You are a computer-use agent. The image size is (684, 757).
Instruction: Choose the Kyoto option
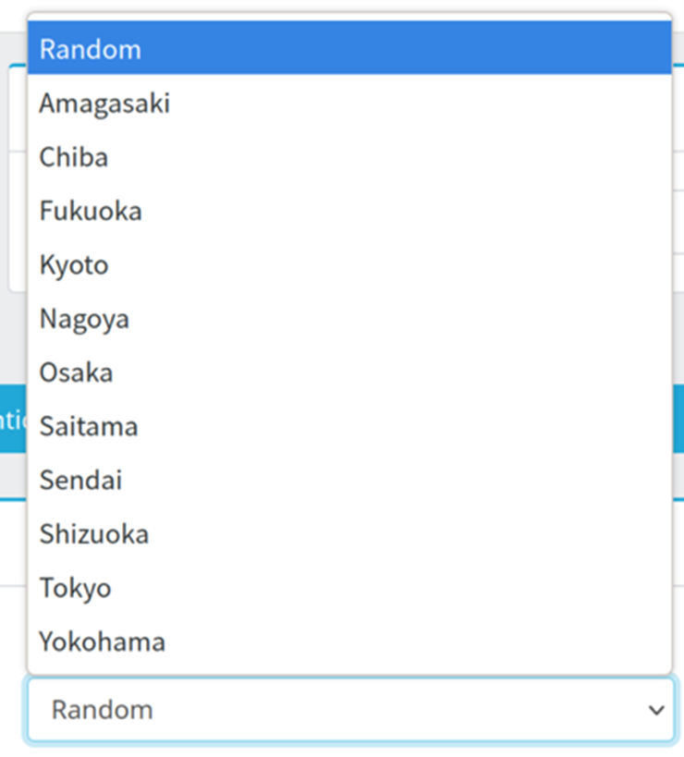(x=349, y=264)
